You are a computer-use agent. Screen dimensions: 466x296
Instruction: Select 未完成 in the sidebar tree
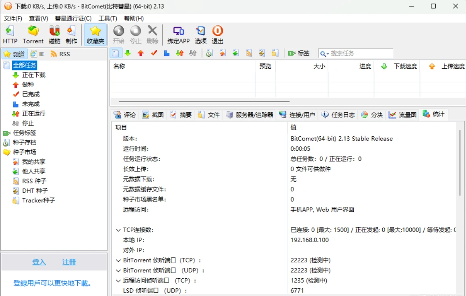[31, 104]
